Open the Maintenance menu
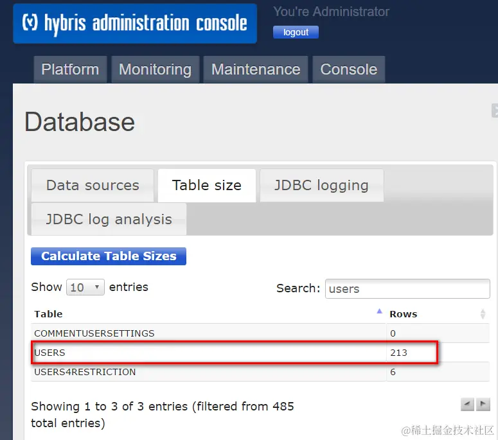498x440 pixels. [x=256, y=69]
